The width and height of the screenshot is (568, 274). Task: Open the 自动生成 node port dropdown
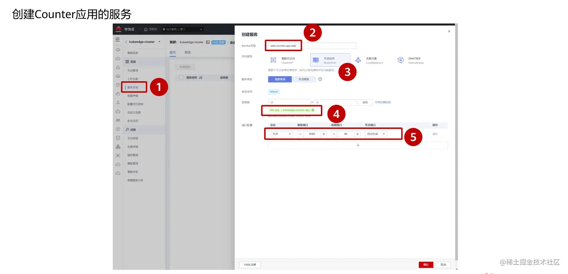(376, 134)
